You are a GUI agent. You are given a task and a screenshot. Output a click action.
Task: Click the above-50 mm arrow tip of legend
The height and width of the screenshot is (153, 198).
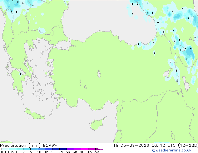coord(99,149)
